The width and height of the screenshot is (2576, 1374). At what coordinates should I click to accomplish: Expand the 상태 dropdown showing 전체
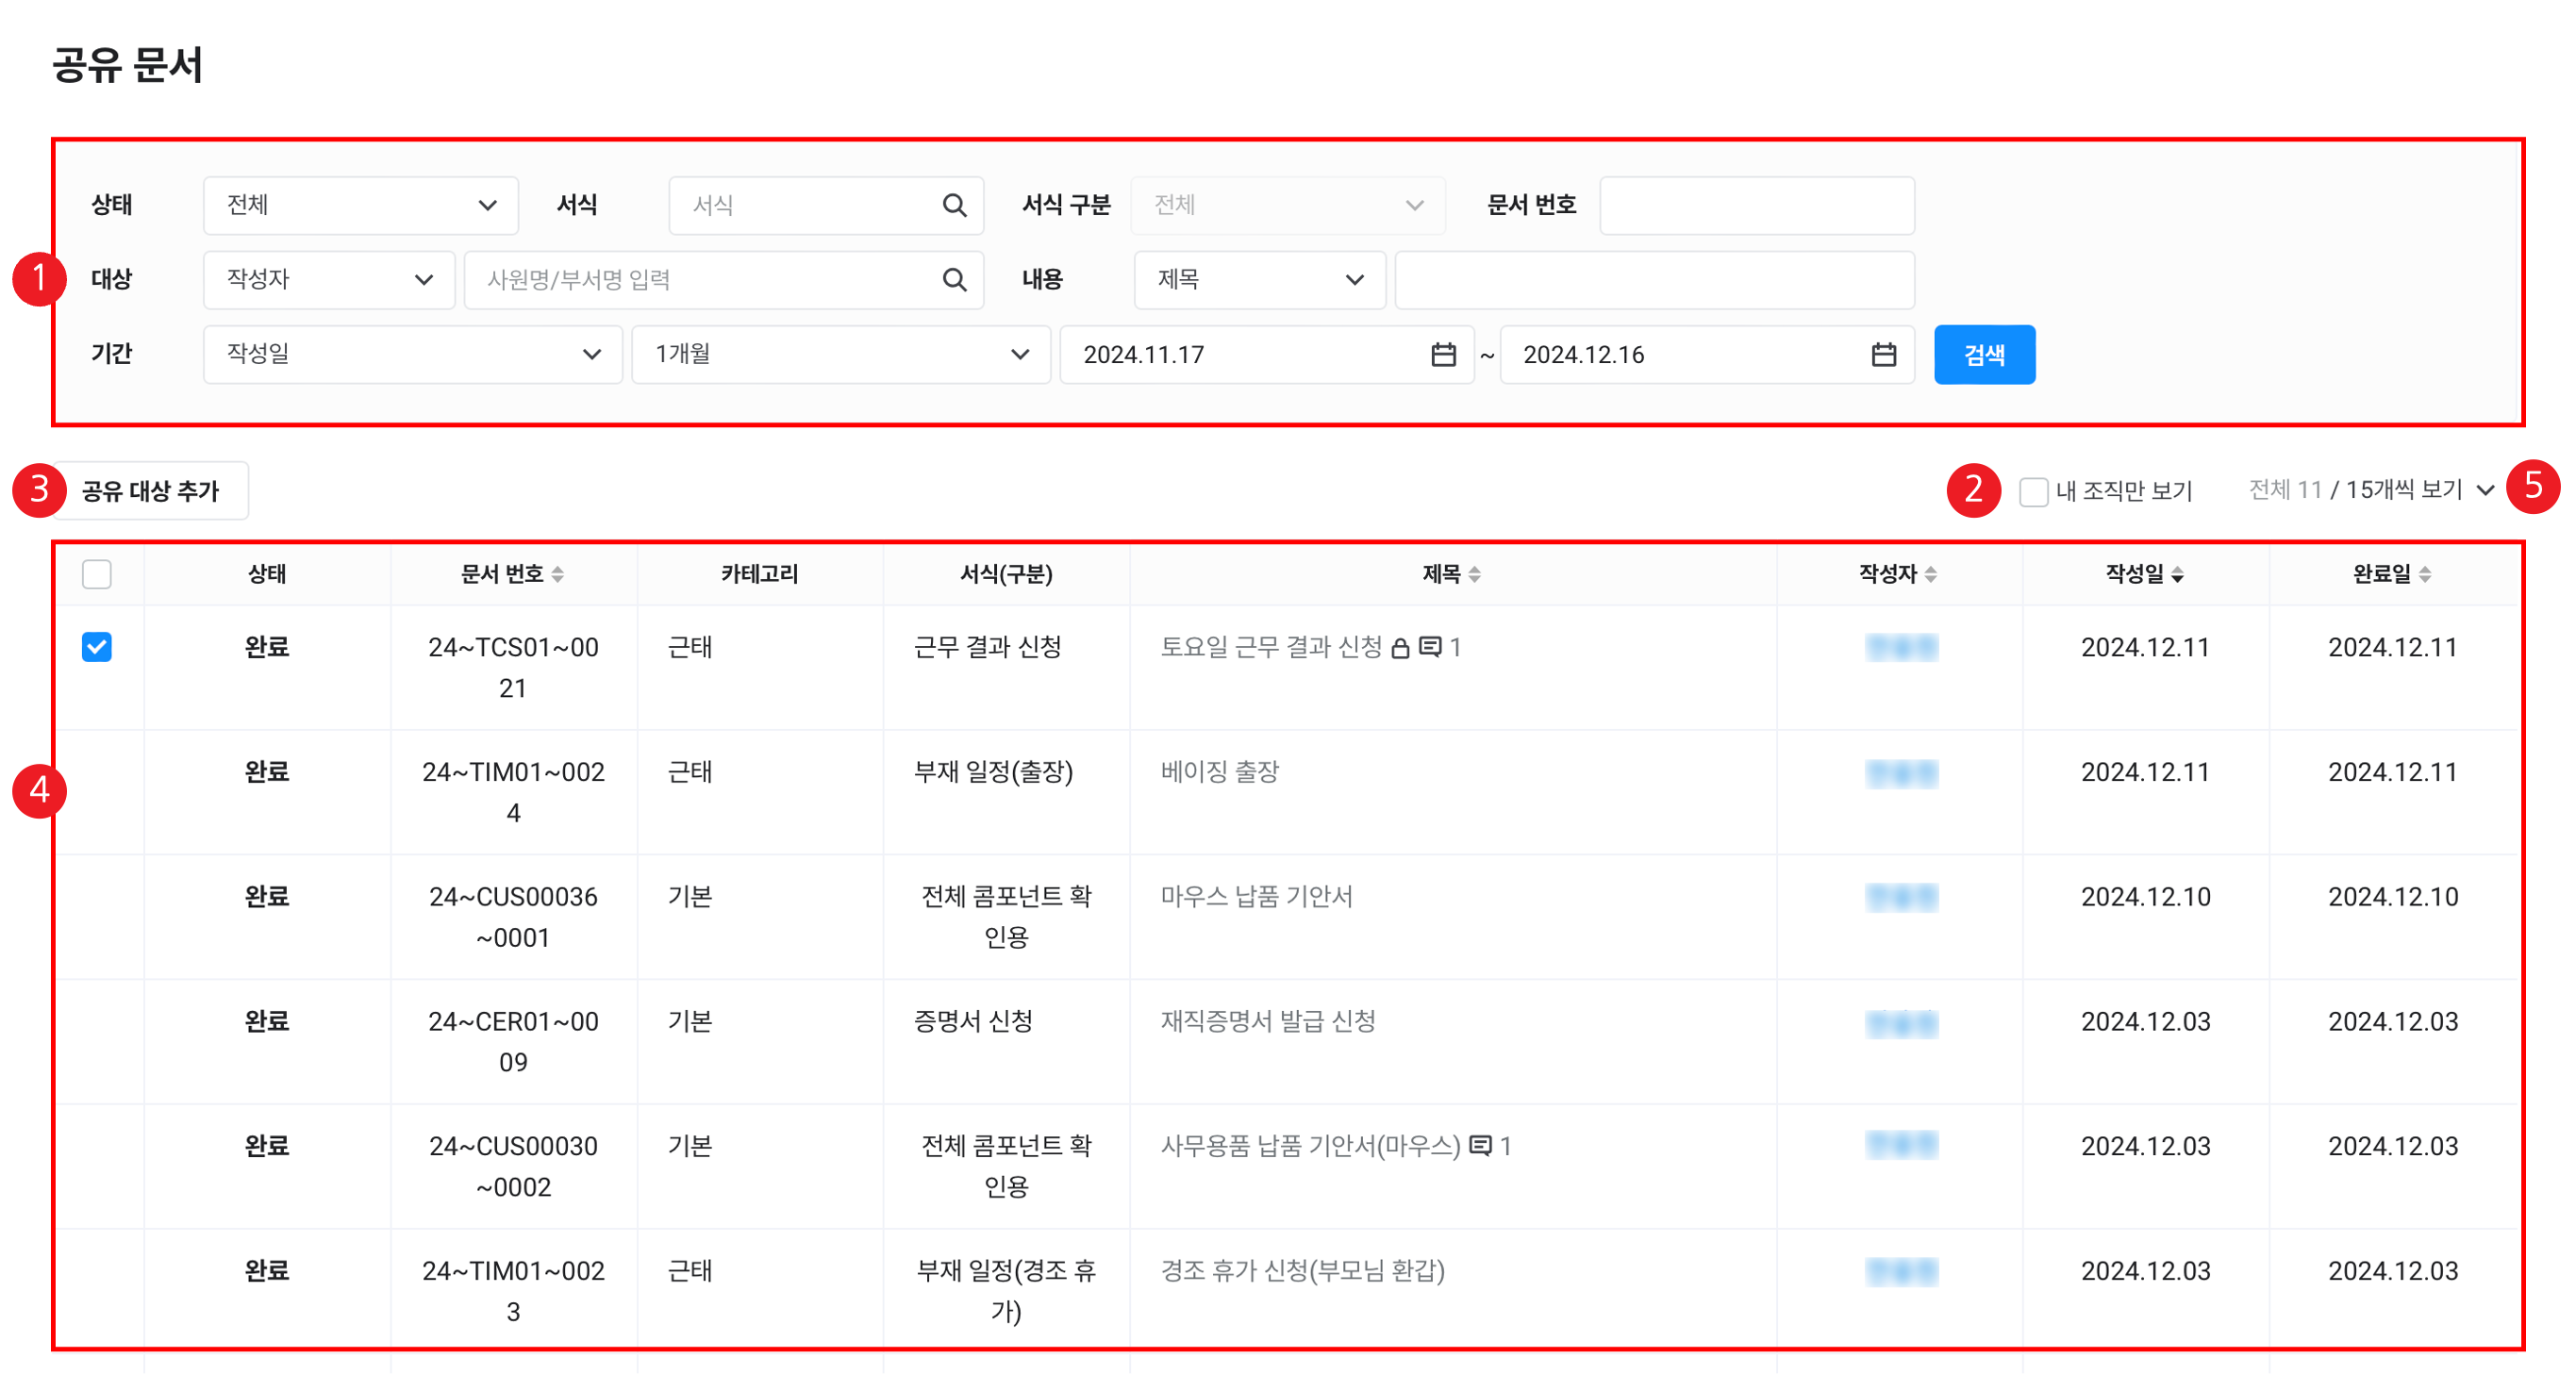coord(360,206)
